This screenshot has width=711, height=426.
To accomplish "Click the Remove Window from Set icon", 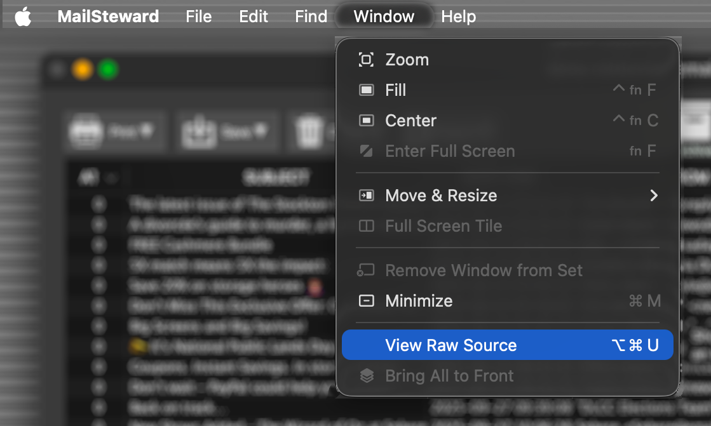I will 365,270.
